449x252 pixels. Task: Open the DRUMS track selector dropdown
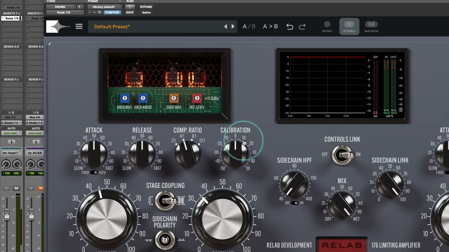[61, 7]
